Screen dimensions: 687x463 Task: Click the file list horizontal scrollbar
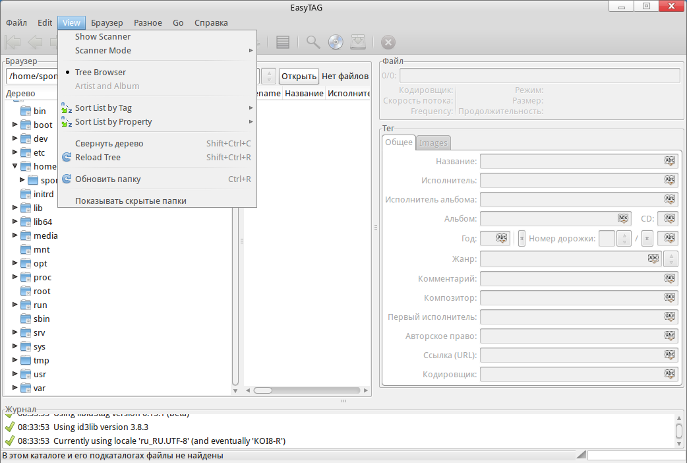click(x=303, y=390)
